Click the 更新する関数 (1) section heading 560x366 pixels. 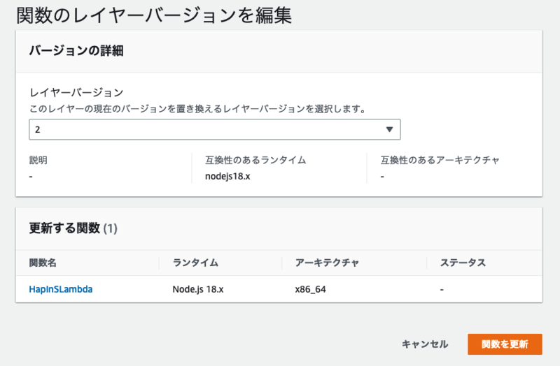click(x=73, y=228)
